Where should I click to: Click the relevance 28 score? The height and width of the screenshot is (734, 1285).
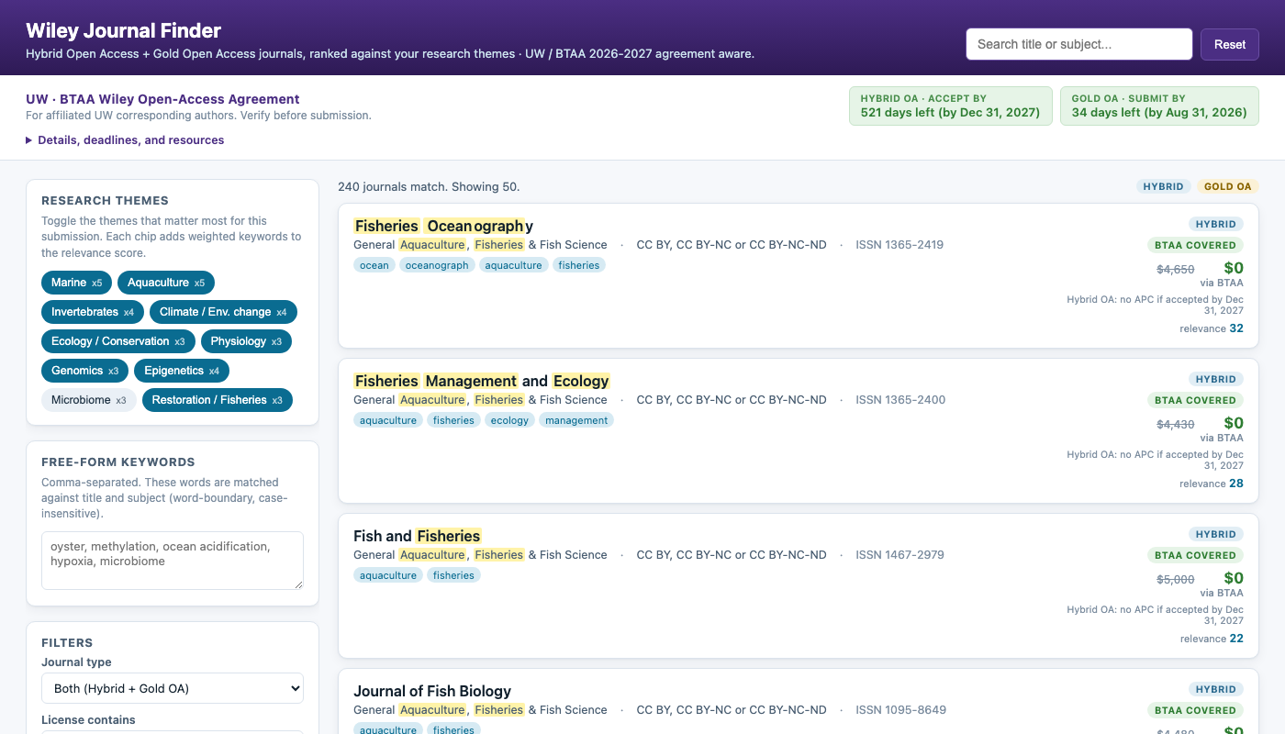click(x=1212, y=484)
